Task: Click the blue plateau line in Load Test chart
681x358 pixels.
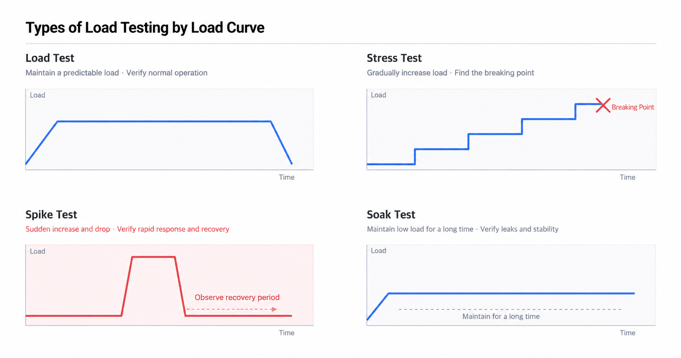Action: point(164,122)
